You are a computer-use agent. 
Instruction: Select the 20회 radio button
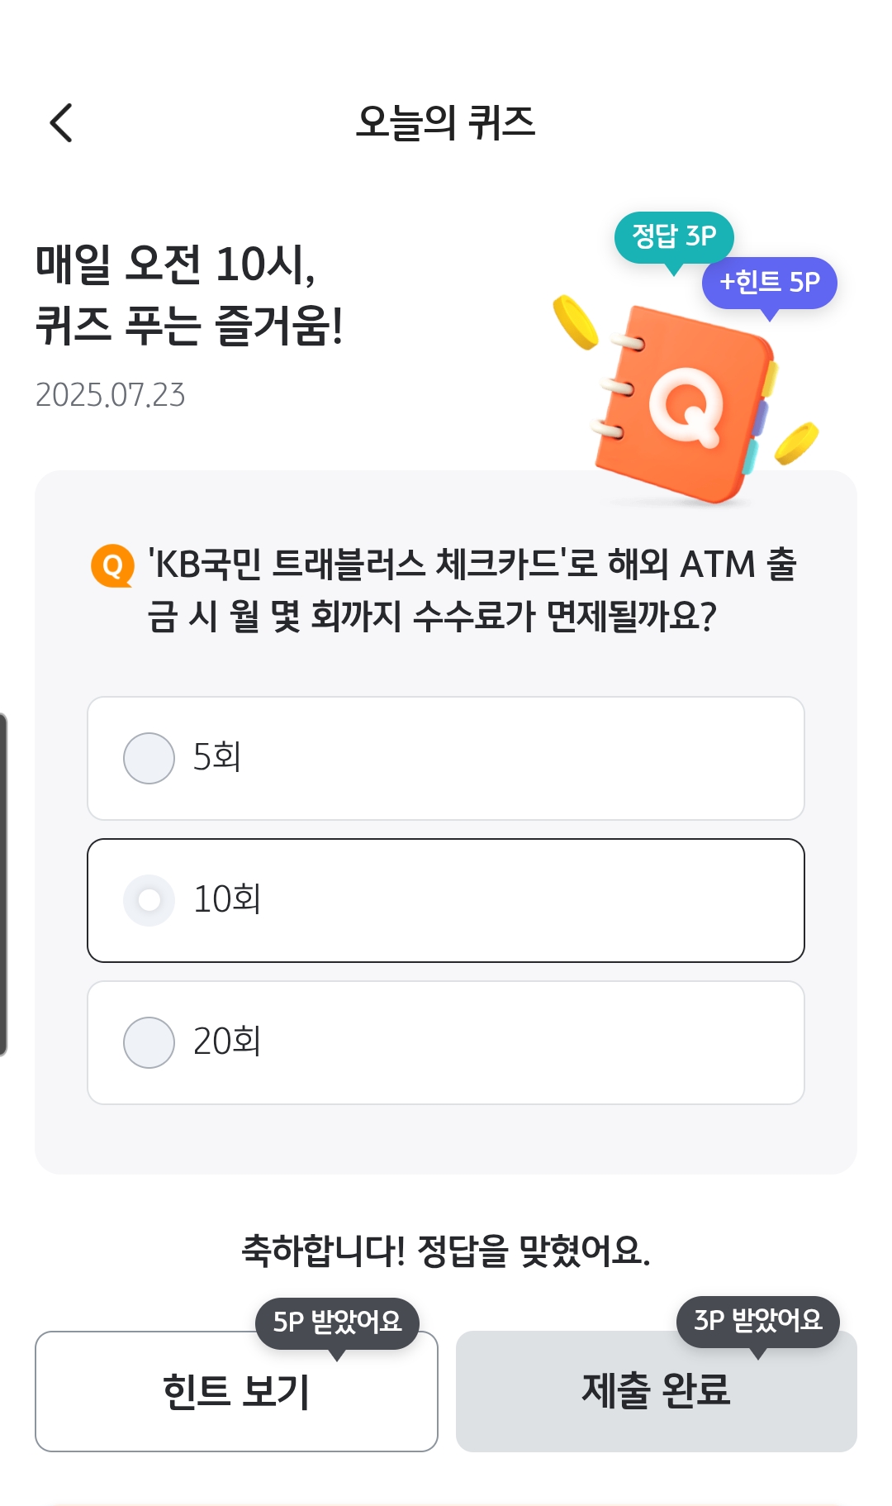point(149,1042)
